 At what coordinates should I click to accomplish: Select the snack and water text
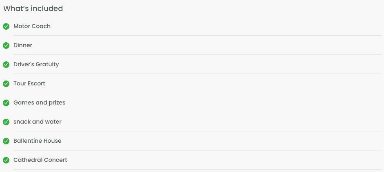click(37, 122)
